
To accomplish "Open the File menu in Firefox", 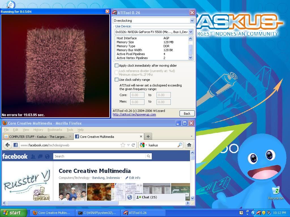I will pos(6,130).
